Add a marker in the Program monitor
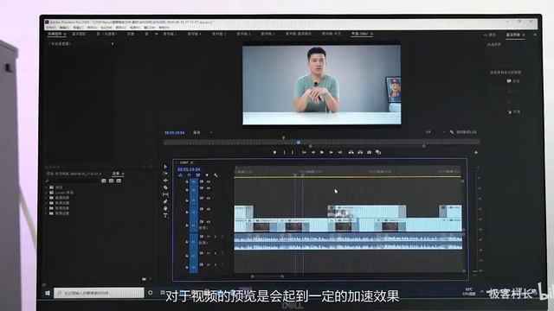 pyautogui.click(x=274, y=152)
